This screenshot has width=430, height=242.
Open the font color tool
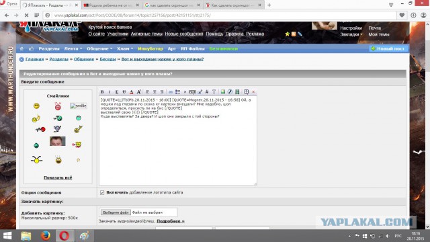(x=132, y=92)
